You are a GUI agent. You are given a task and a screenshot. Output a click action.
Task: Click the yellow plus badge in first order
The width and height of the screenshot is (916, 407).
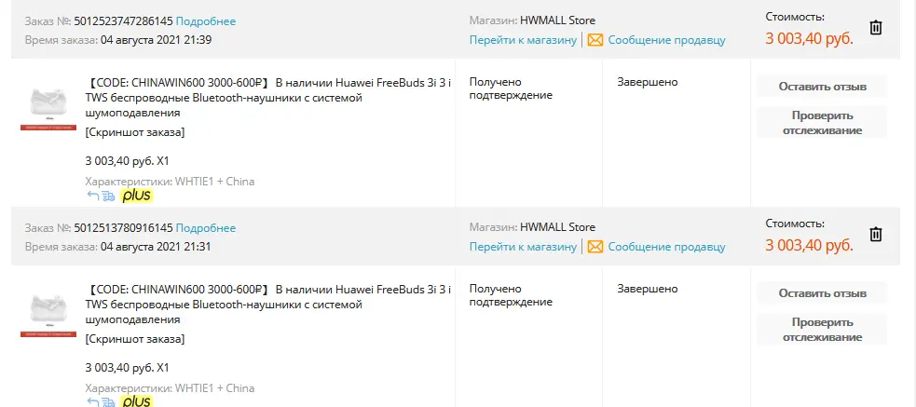tap(136, 196)
